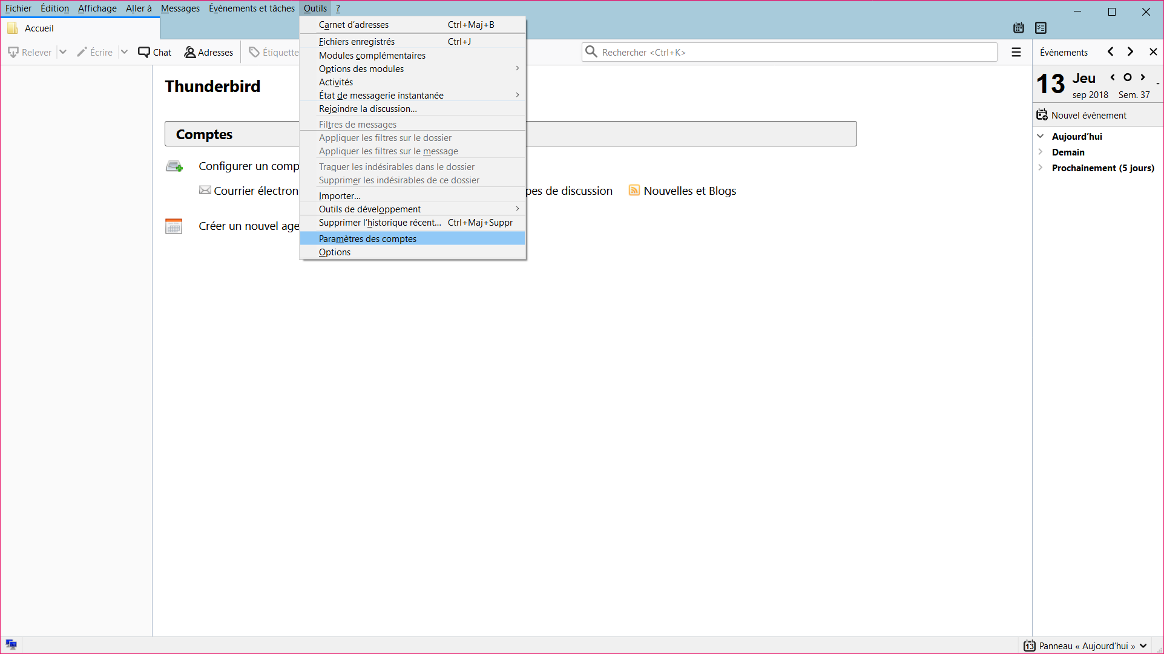Click the Comptes section header
Viewport: 1164px width, 654px height.
(510, 134)
